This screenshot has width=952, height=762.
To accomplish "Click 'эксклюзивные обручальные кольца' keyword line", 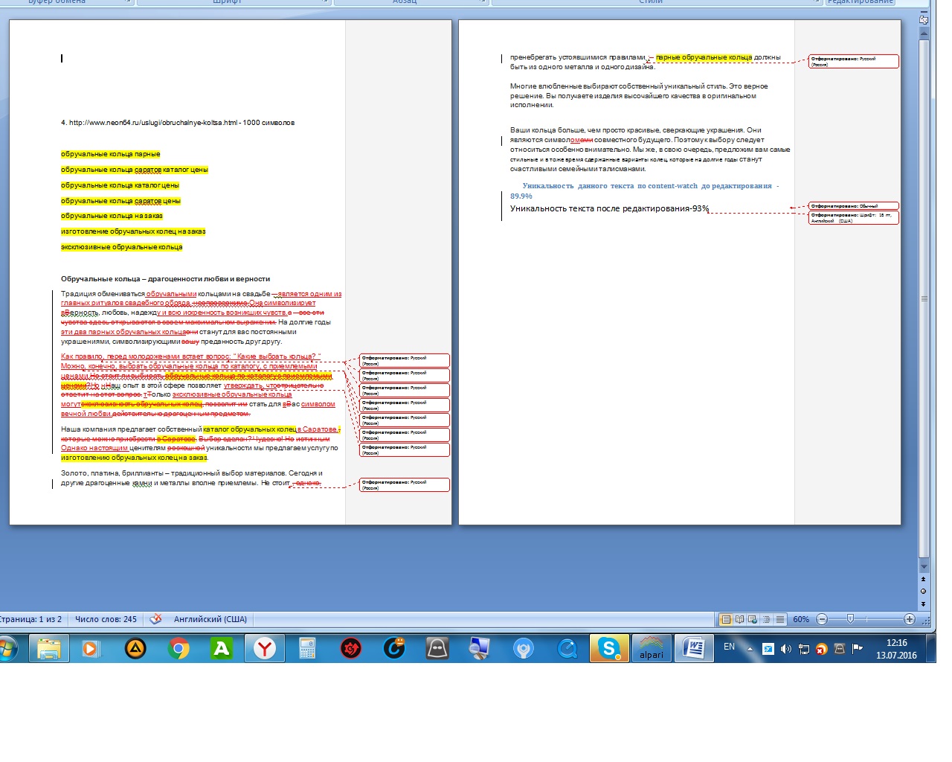I will point(121,247).
